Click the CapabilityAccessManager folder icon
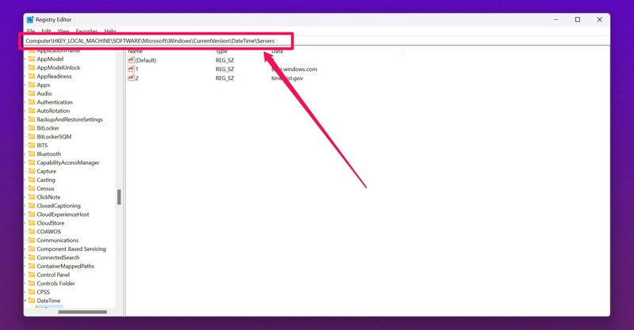 [32, 162]
